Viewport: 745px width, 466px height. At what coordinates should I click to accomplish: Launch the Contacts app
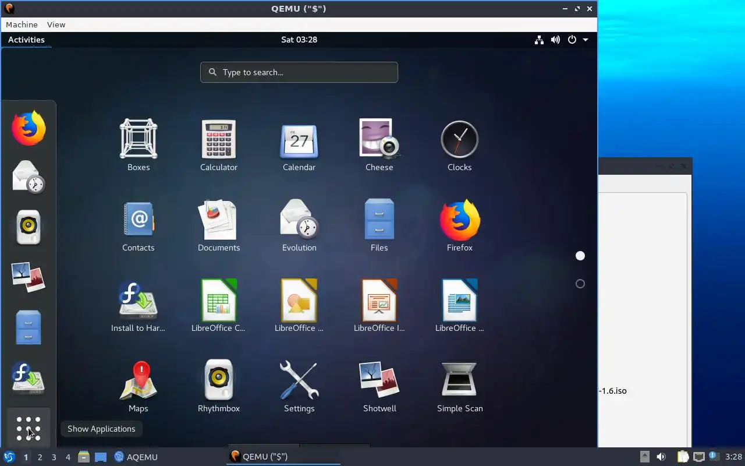[139, 225]
